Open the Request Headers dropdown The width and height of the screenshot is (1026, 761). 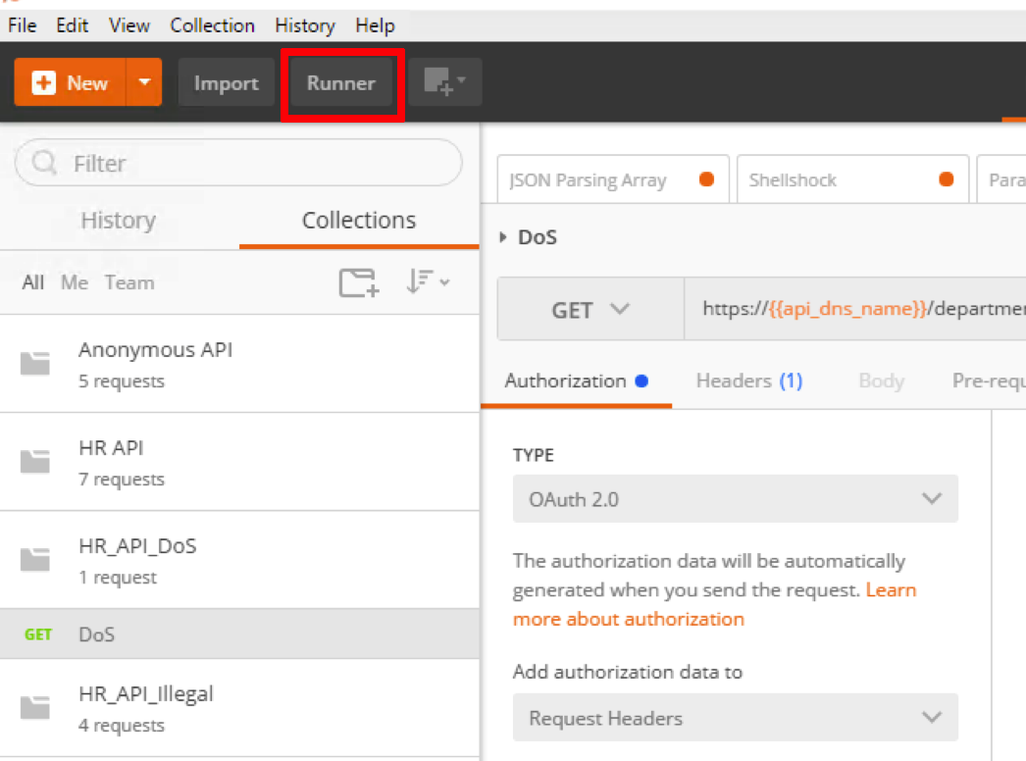click(x=736, y=718)
